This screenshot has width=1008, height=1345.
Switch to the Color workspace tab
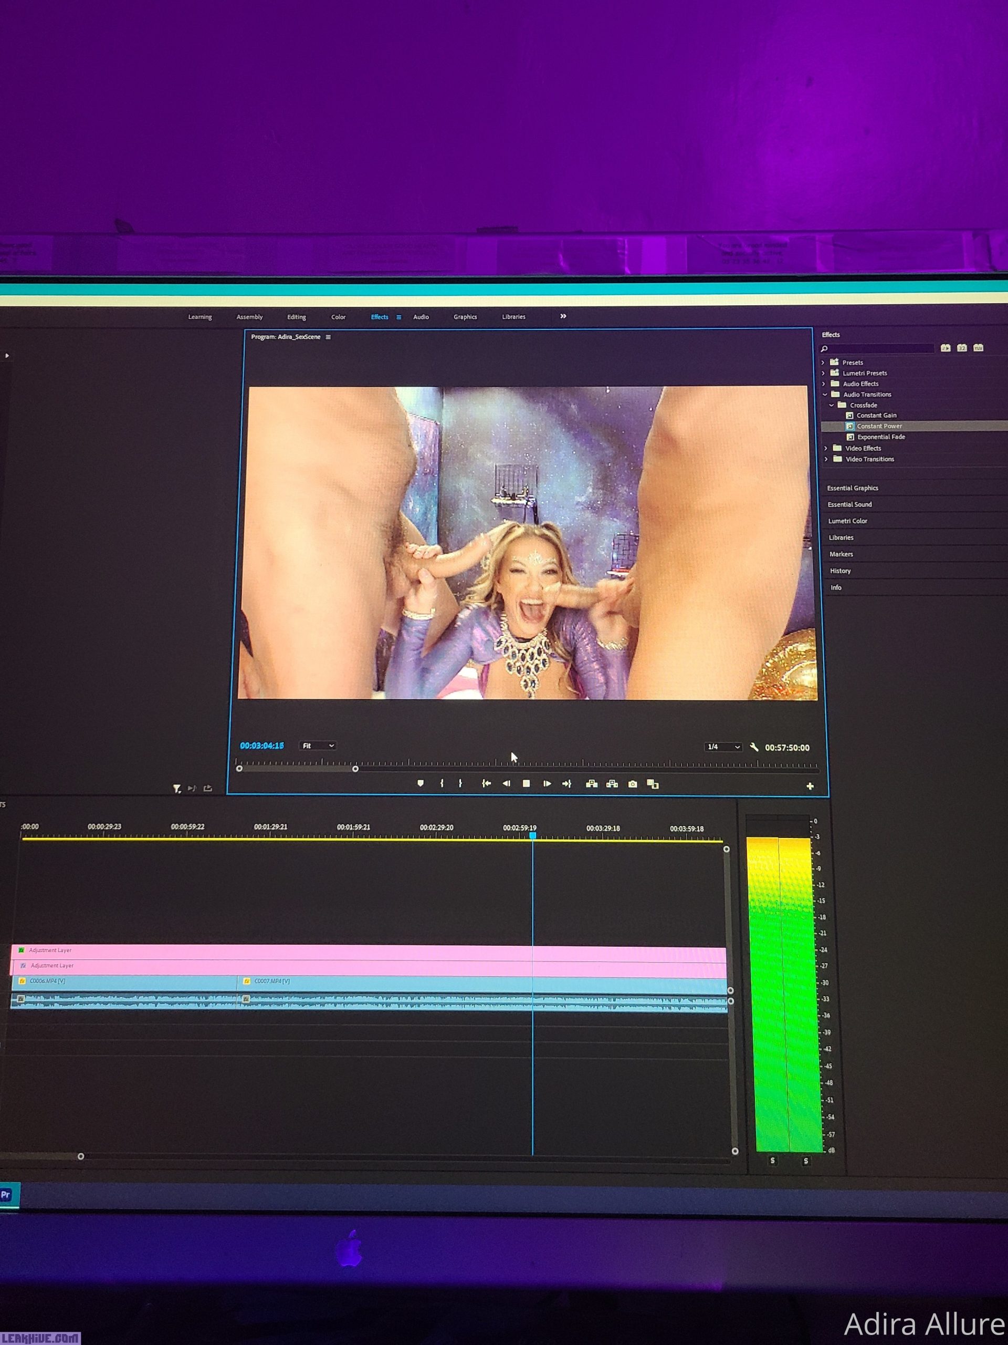[338, 317]
